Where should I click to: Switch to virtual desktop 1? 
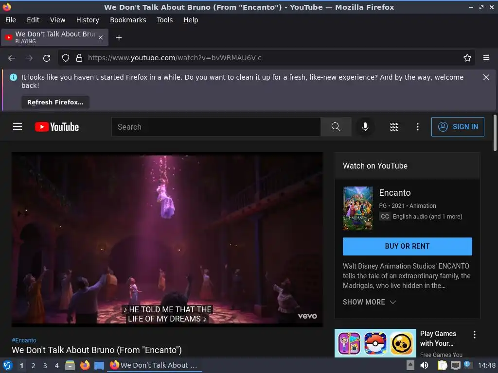coord(21,366)
